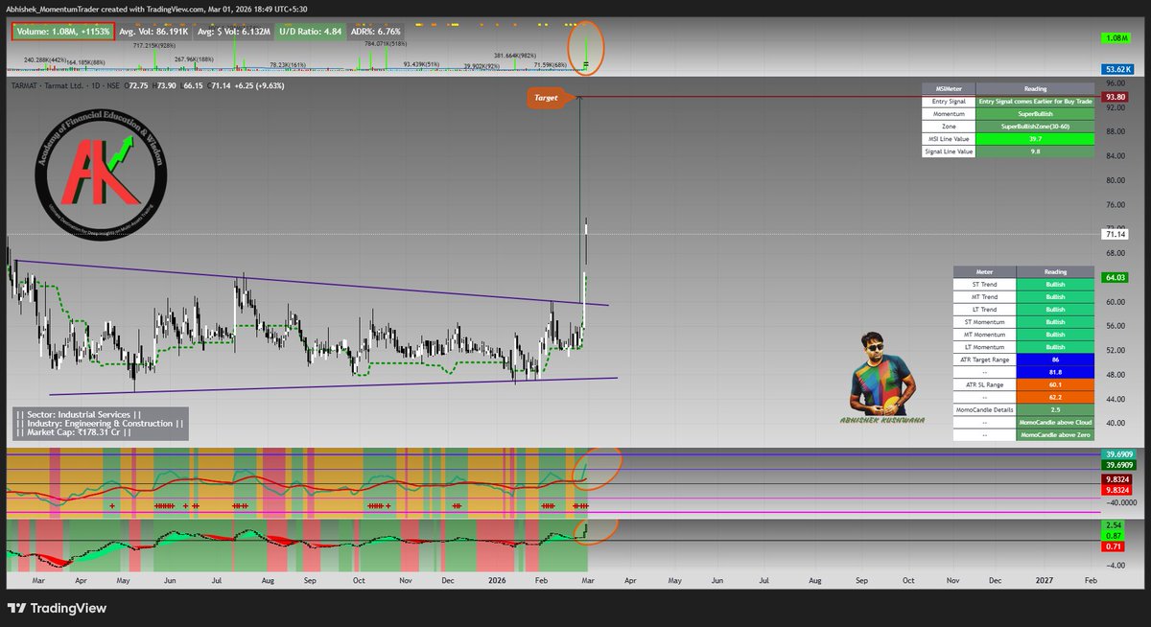Click the SuperBullishZone(30-60) cell

[1035, 126]
